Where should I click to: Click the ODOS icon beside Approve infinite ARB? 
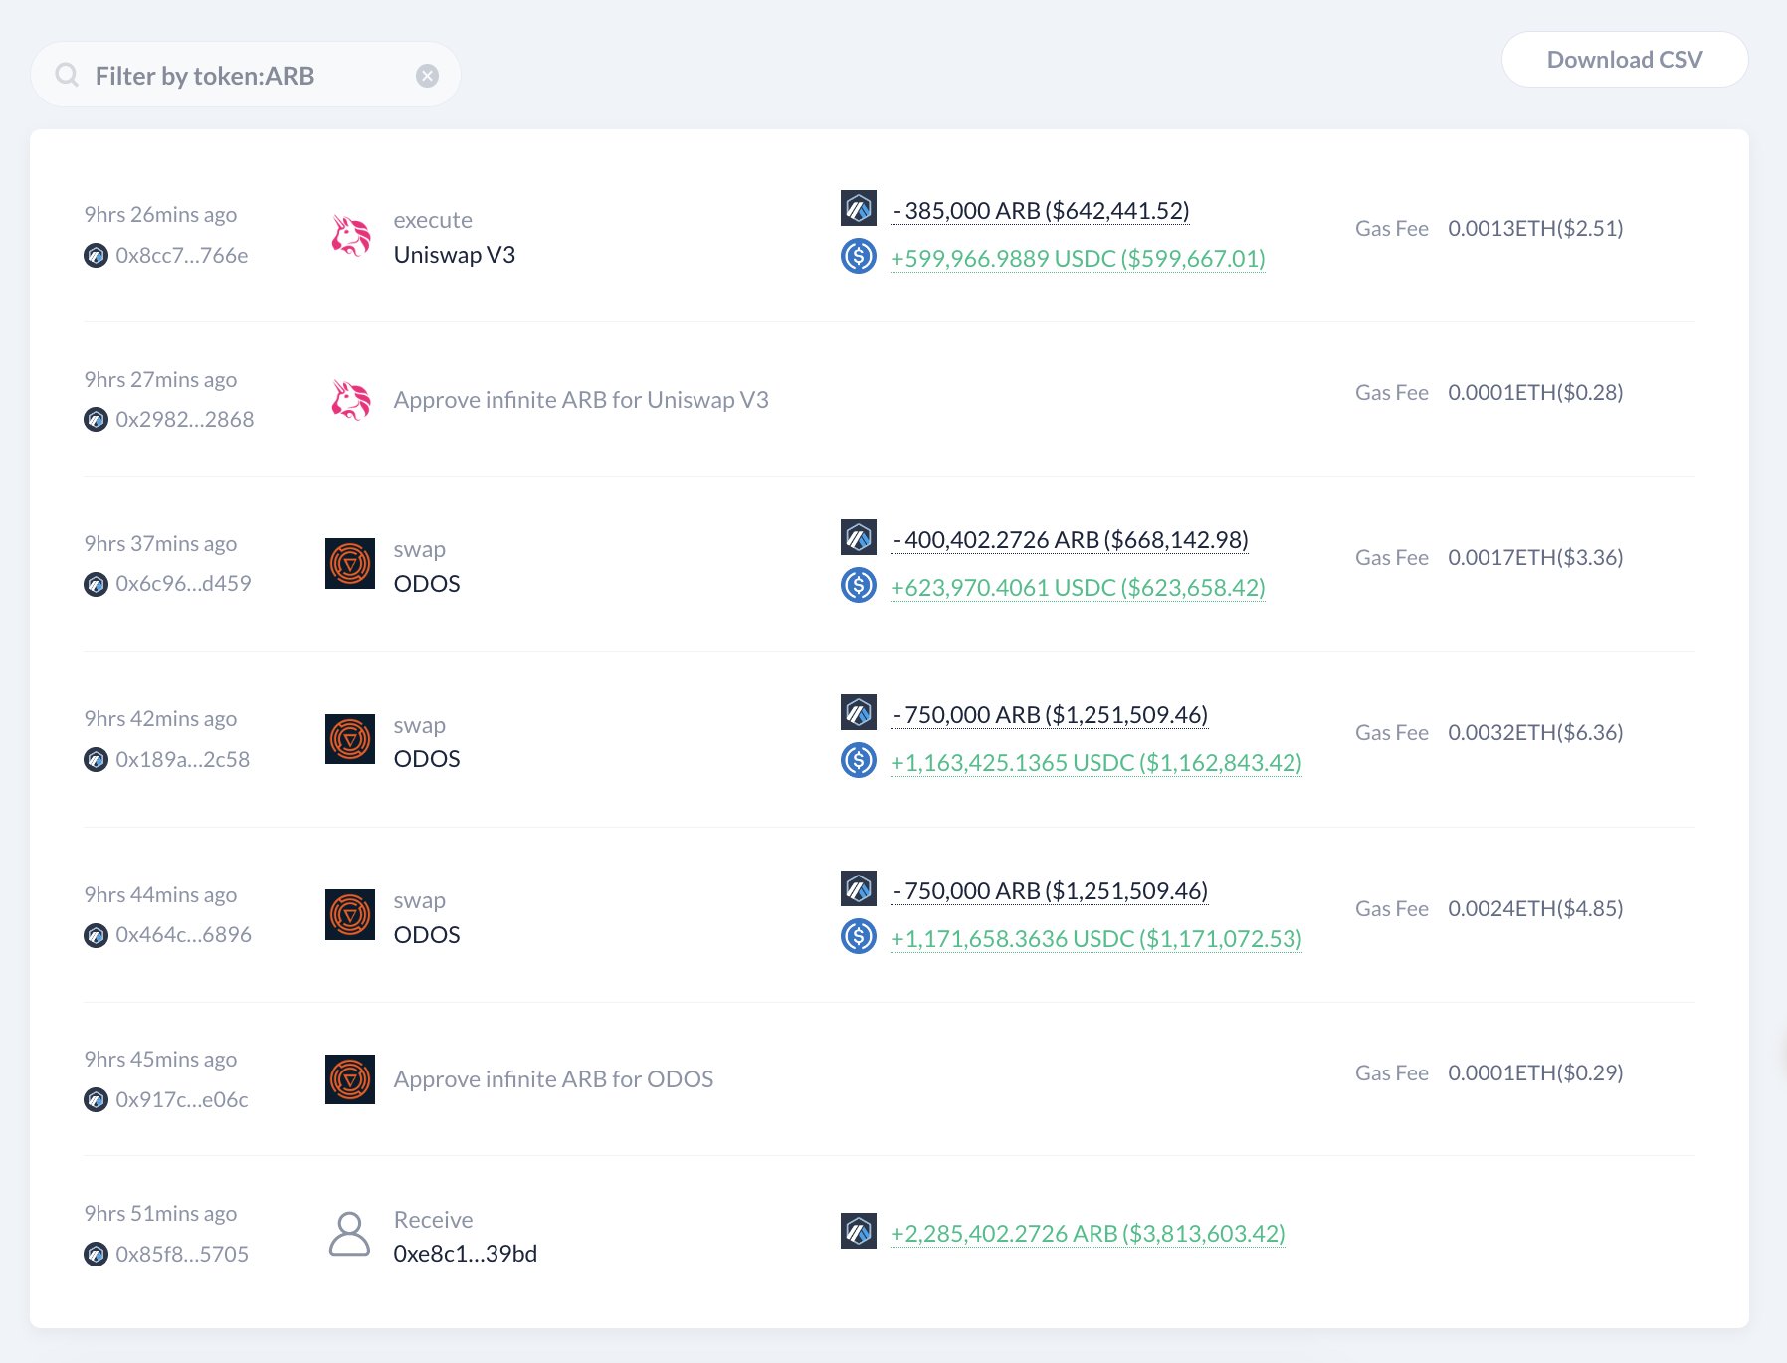tap(349, 1080)
